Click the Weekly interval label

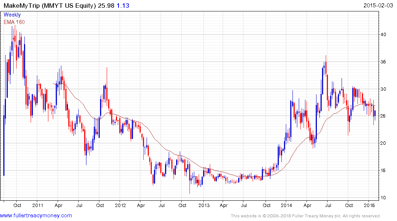click(12, 15)
